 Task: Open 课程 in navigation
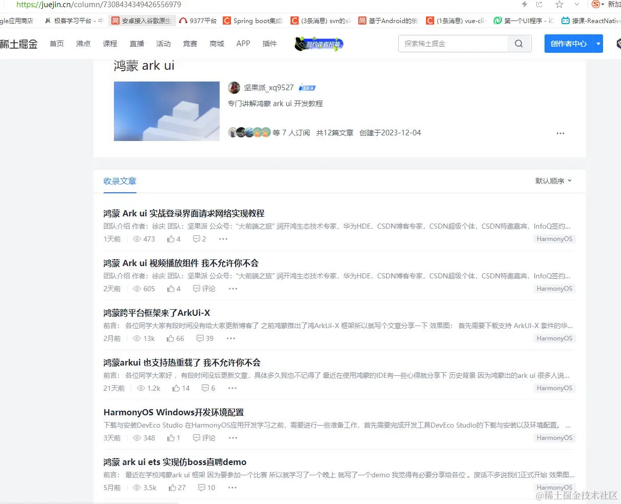(110, 44)
